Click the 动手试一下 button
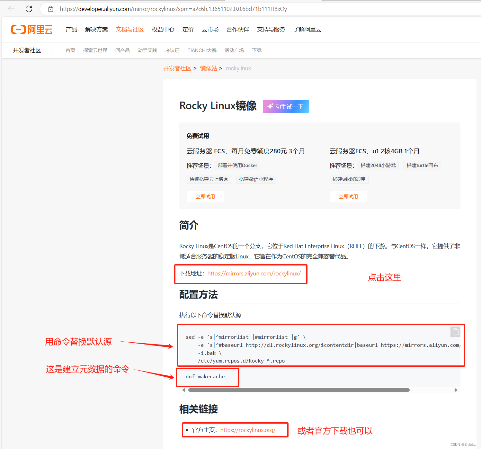 [286, 106]
